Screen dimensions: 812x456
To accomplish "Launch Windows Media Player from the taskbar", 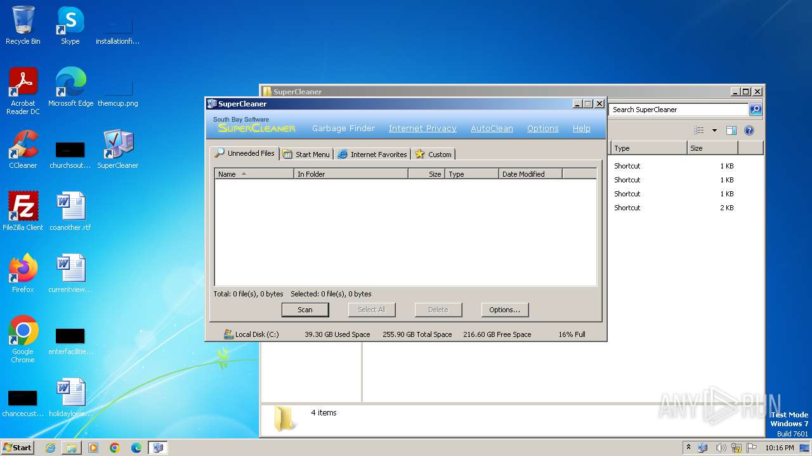I will pos(93,448).
